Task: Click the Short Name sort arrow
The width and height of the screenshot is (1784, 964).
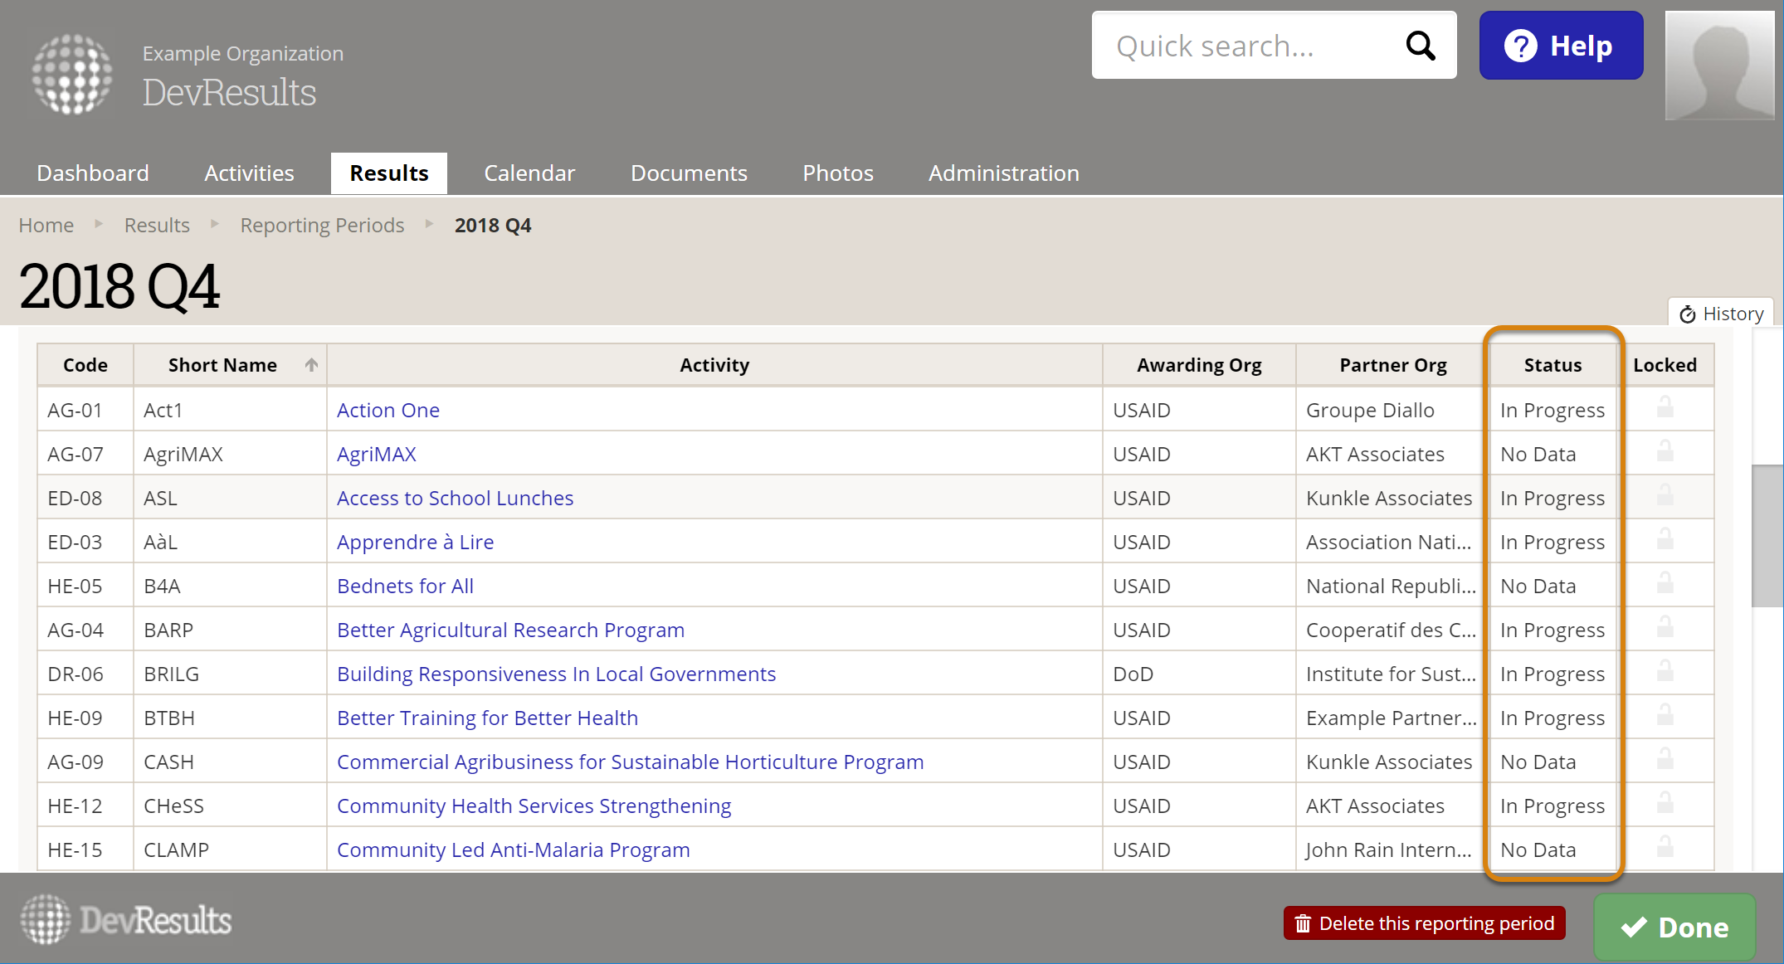Action: point(311,365)
